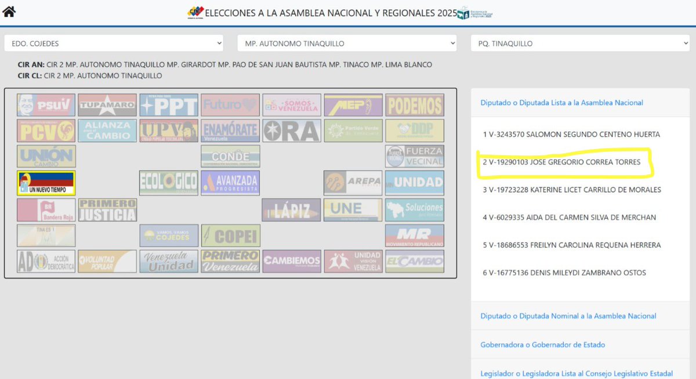Select the DDP party card
Image resolution: width=696 pixels, height=379 pixels.
coord(415,131)
